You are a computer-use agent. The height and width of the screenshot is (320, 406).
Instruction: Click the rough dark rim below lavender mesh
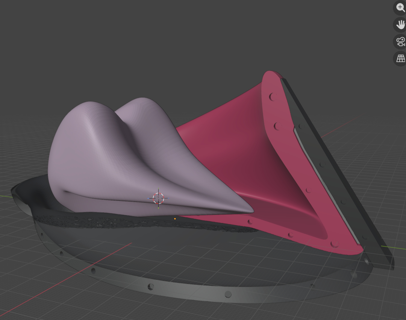coord(113,222)
